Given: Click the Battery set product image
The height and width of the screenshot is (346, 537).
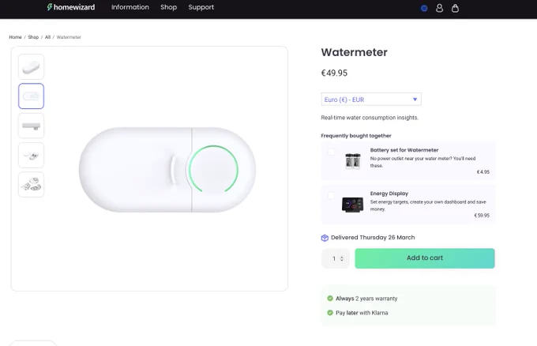Looking at the screenshot, I should pyautogui.click(x=353, y=160).
